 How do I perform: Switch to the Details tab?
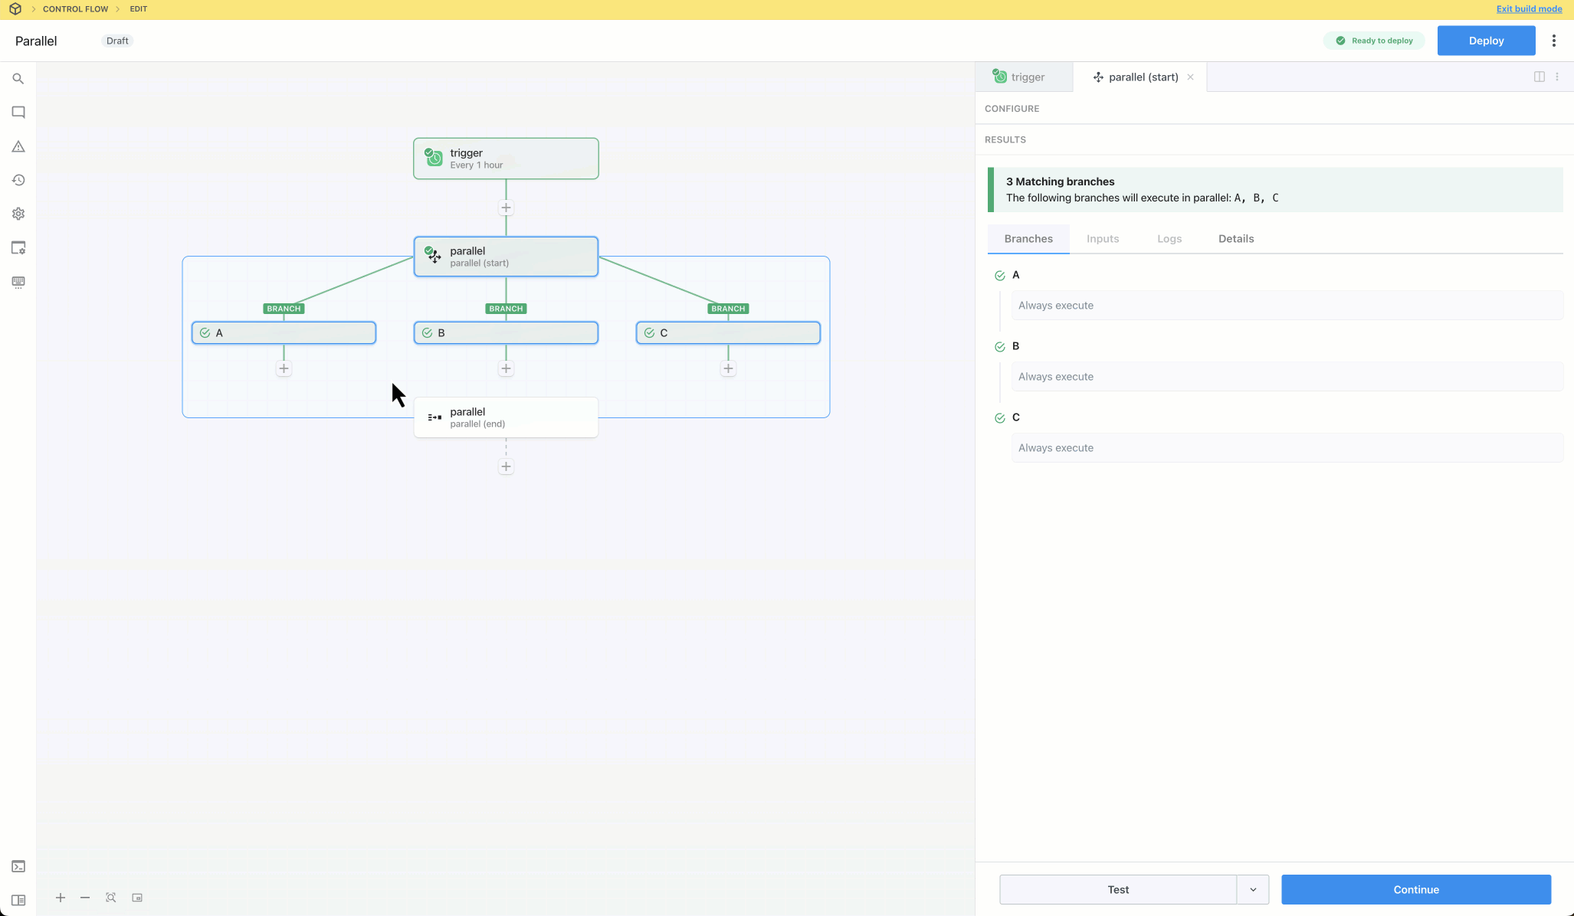[x=1235, y=239]
